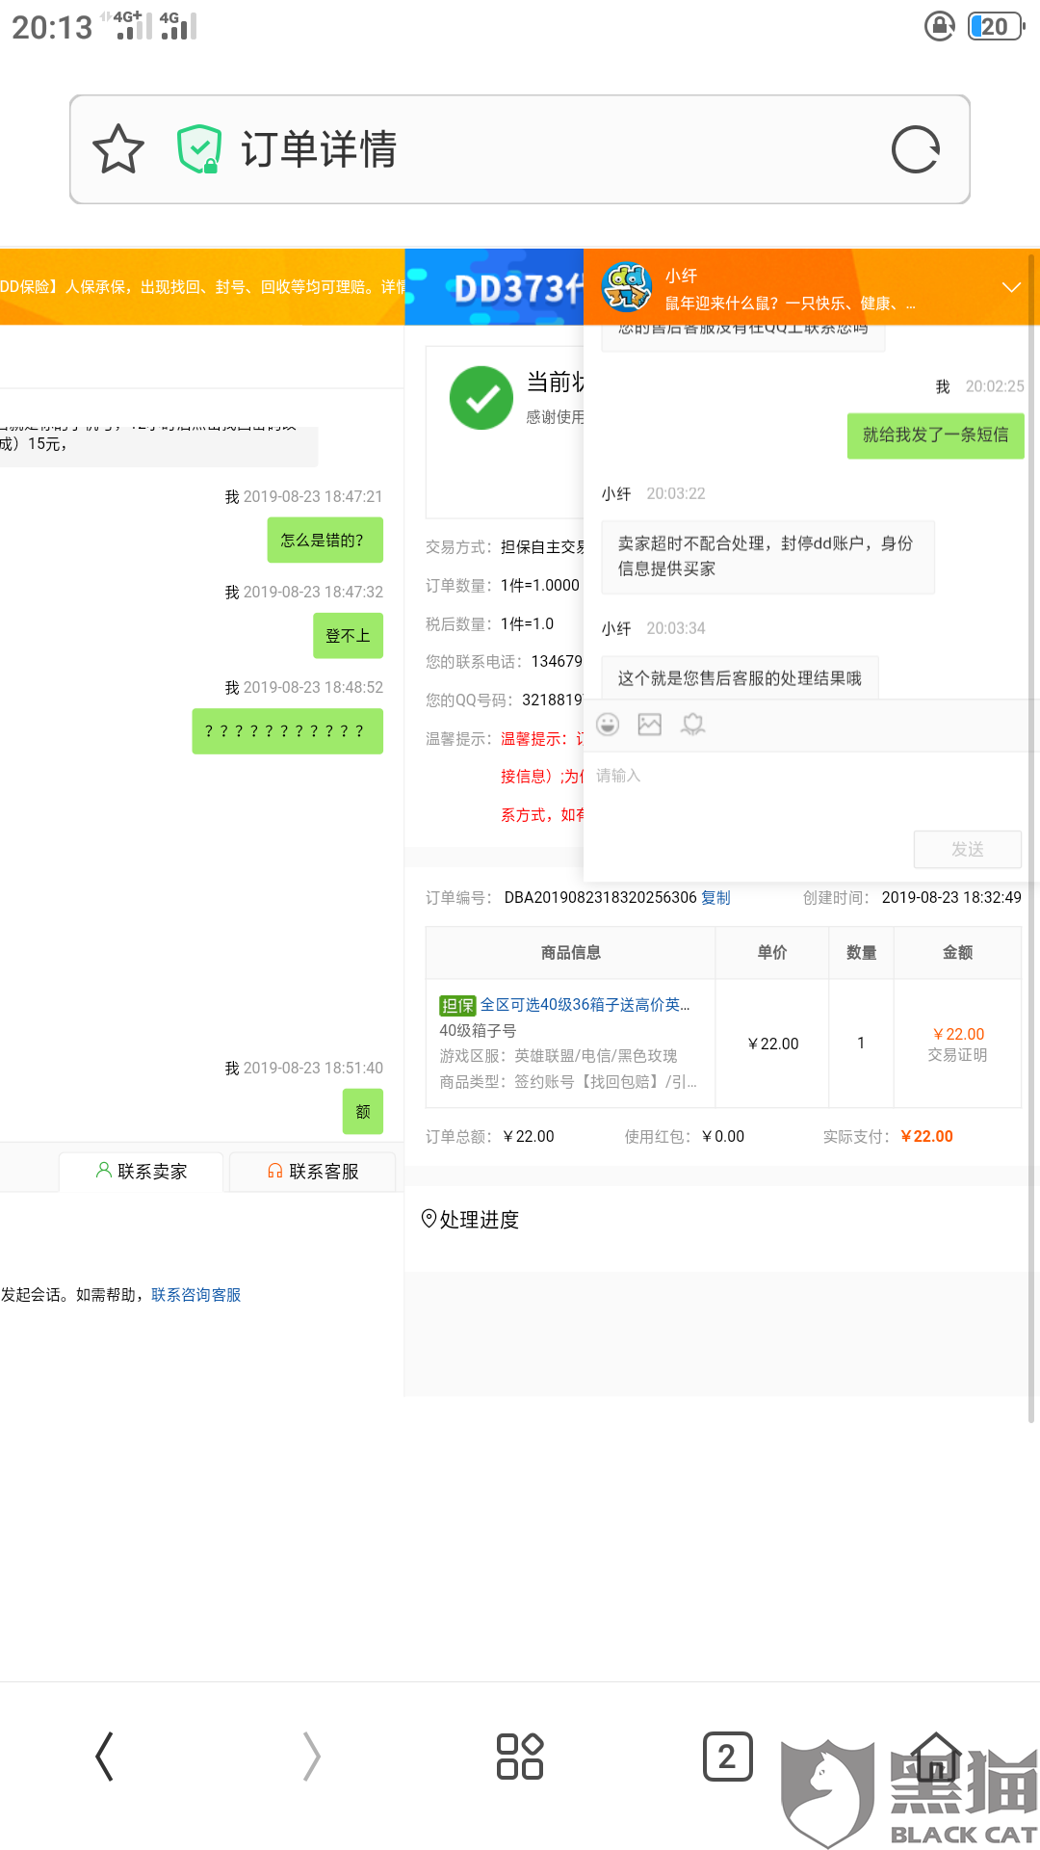
Task: Switch to the 联系客服 tab
Action: click(x=313, y=1171)
